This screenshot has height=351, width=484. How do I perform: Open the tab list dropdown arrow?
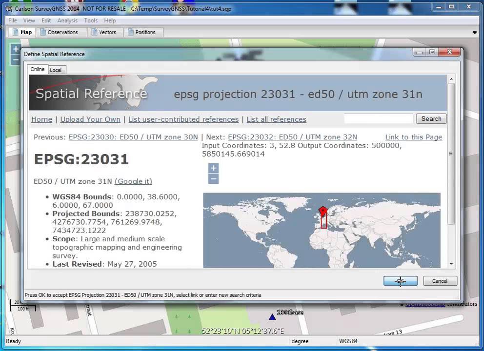click(475, 33)
